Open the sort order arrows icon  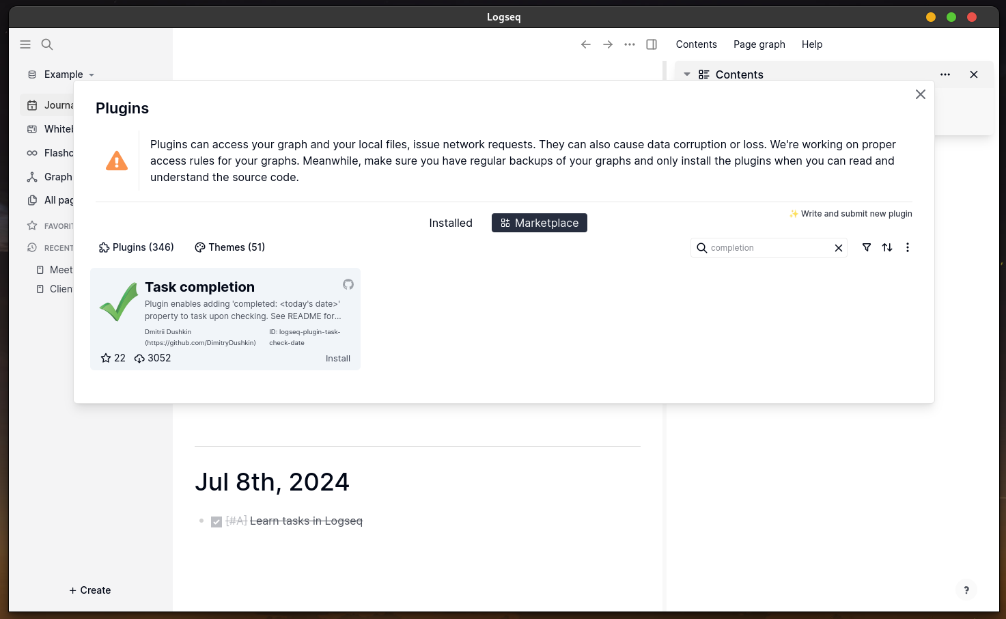(x=887, y=247)
